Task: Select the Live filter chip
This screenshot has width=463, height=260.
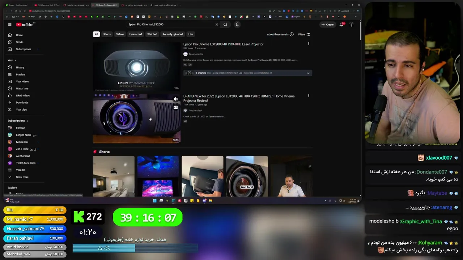Action: [191, 34]
